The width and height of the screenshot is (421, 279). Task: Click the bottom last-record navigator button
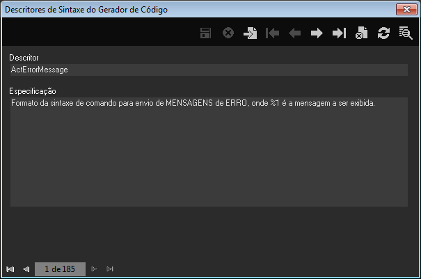[x=110, y=269]
